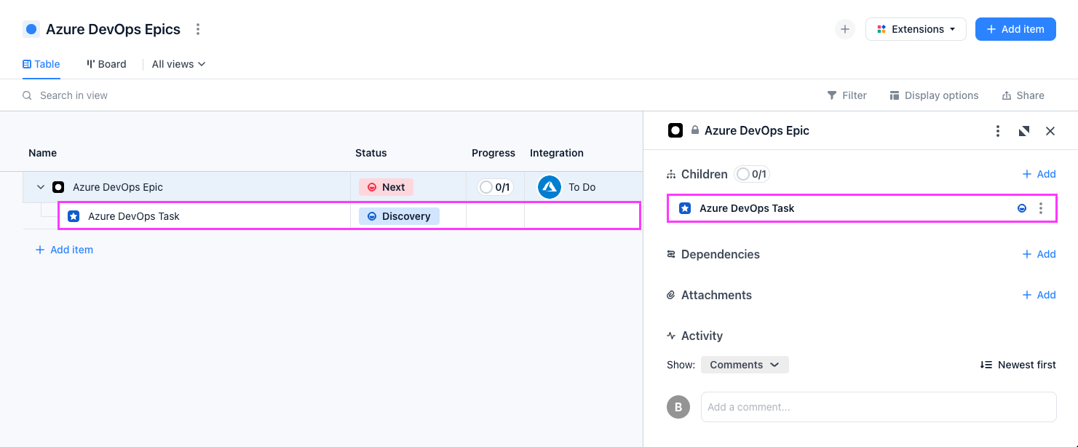Click the Activity pulse icon
The image size is (1078, 447).
click(x=671, y=336)
